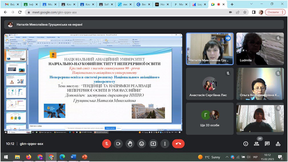The width and height of the screenshot is (288, 162).
Task: Unmute the microphone in the call controls
Action: [107, 144]
